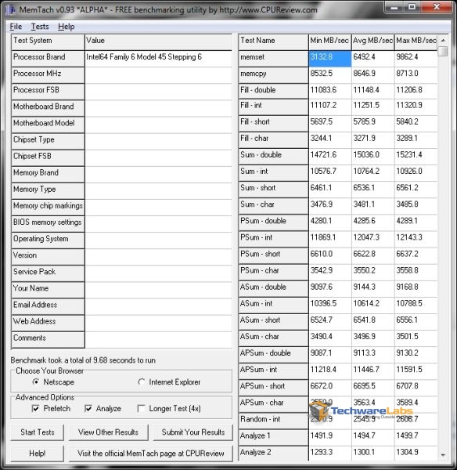The image size is (457, 470).
Task: Click the Service Pack value field
Action: [x=158, y=273]
